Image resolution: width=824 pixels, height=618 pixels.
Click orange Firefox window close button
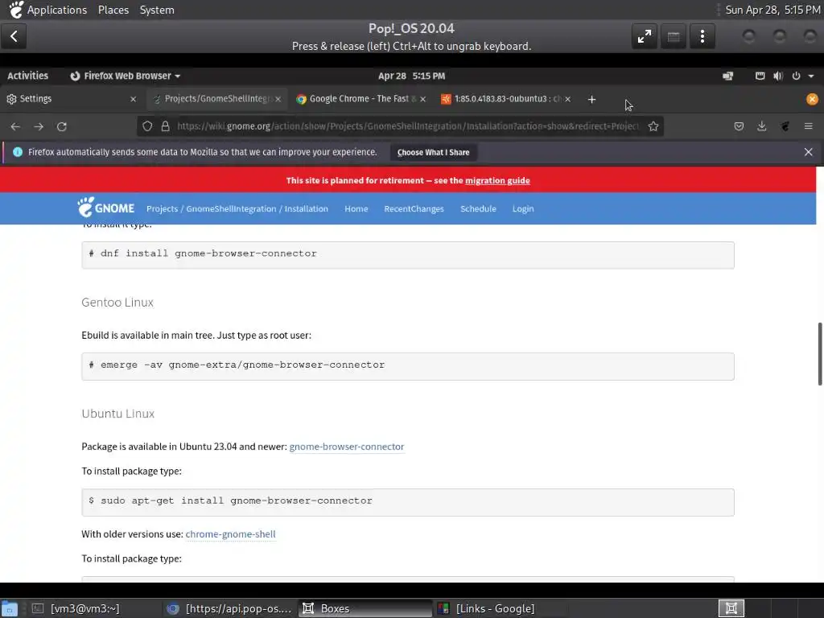click(812, 99)
